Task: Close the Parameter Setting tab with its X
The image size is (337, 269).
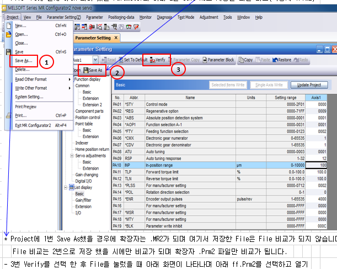Action: click(116, 38)
